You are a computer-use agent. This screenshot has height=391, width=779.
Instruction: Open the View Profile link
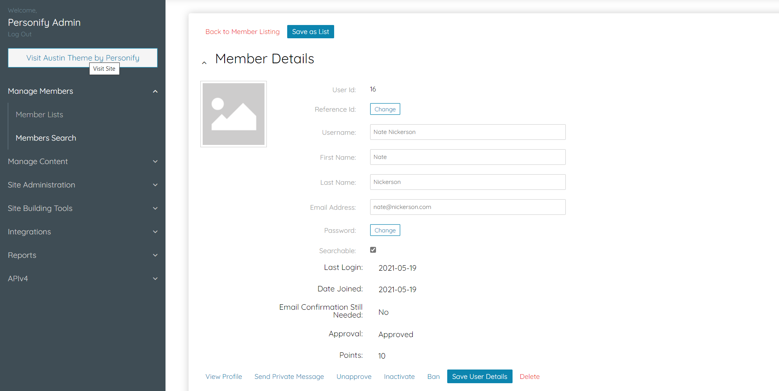click(224, 377)
